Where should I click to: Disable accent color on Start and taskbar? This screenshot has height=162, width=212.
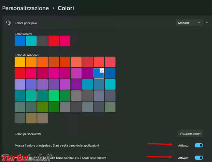pyautogui.click(x=199, y=145)
